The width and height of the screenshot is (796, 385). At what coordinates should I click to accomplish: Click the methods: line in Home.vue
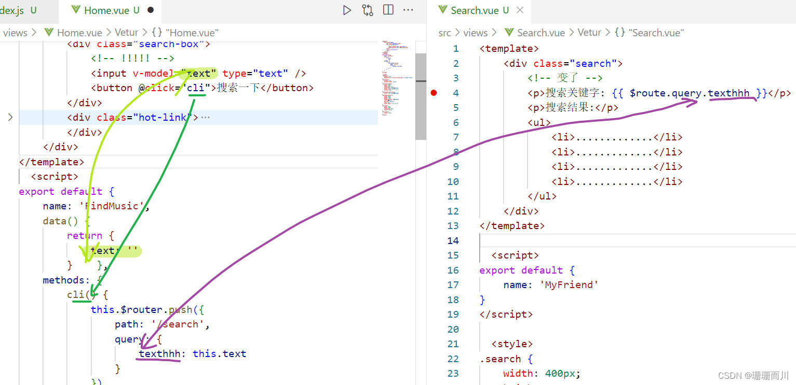click(x=73, y=280)
